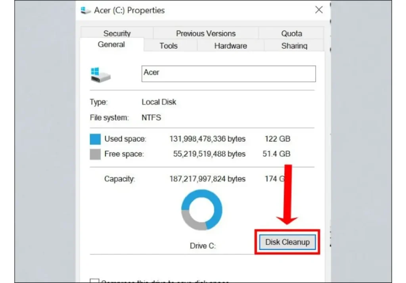
Task: Open the Quota tab
Action: [x=291, y=33]
